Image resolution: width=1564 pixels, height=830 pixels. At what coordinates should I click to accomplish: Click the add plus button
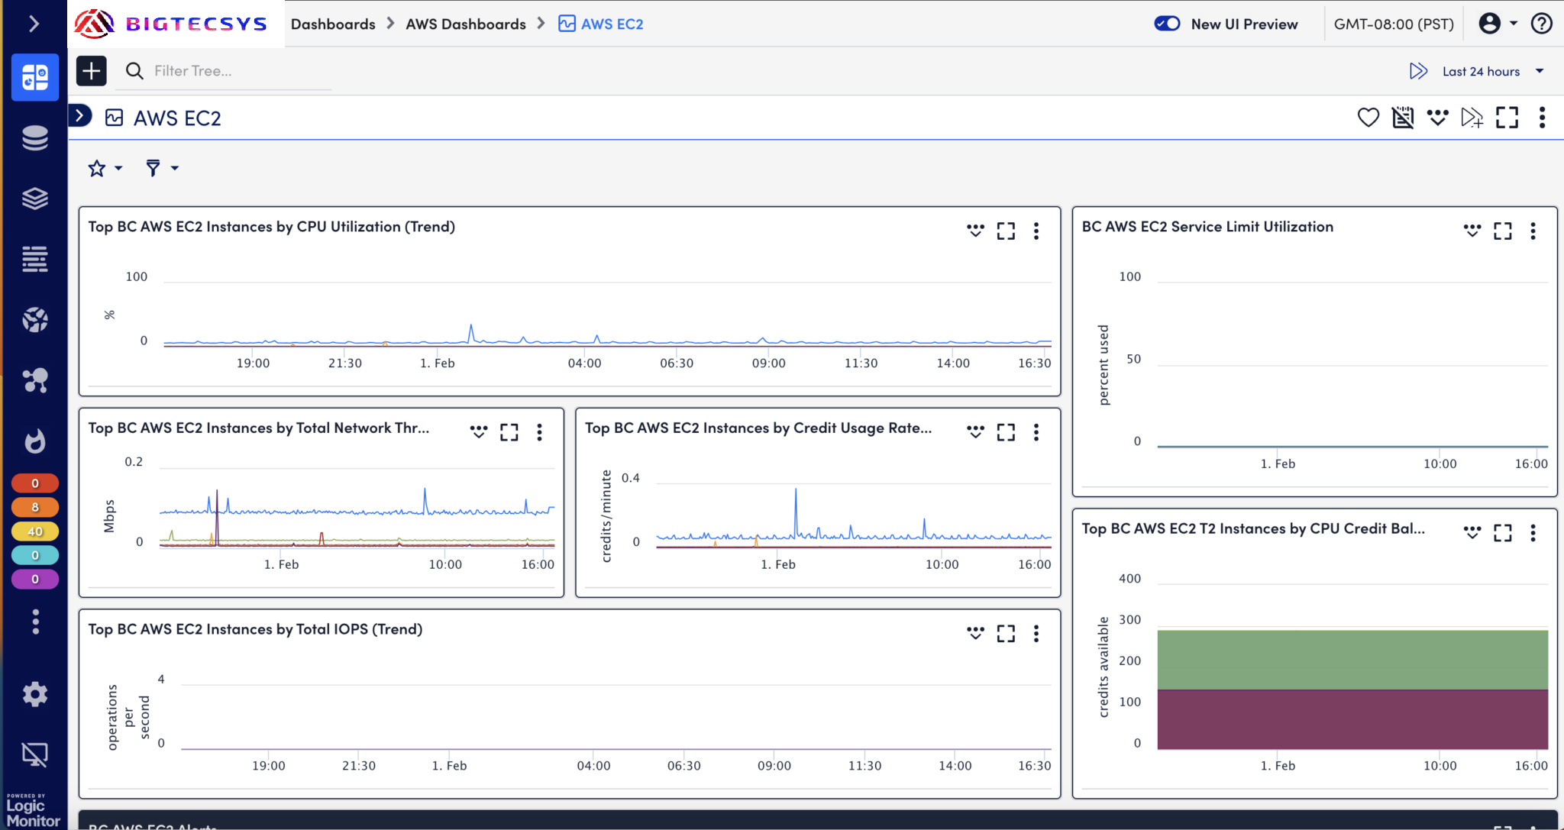pyautogui.click(x=92, y=71)
